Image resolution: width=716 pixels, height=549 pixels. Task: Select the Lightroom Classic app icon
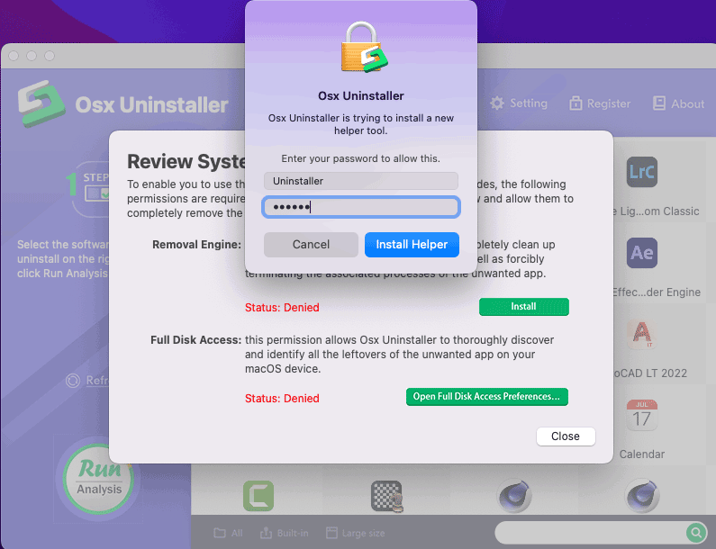[x=641, y=172]
